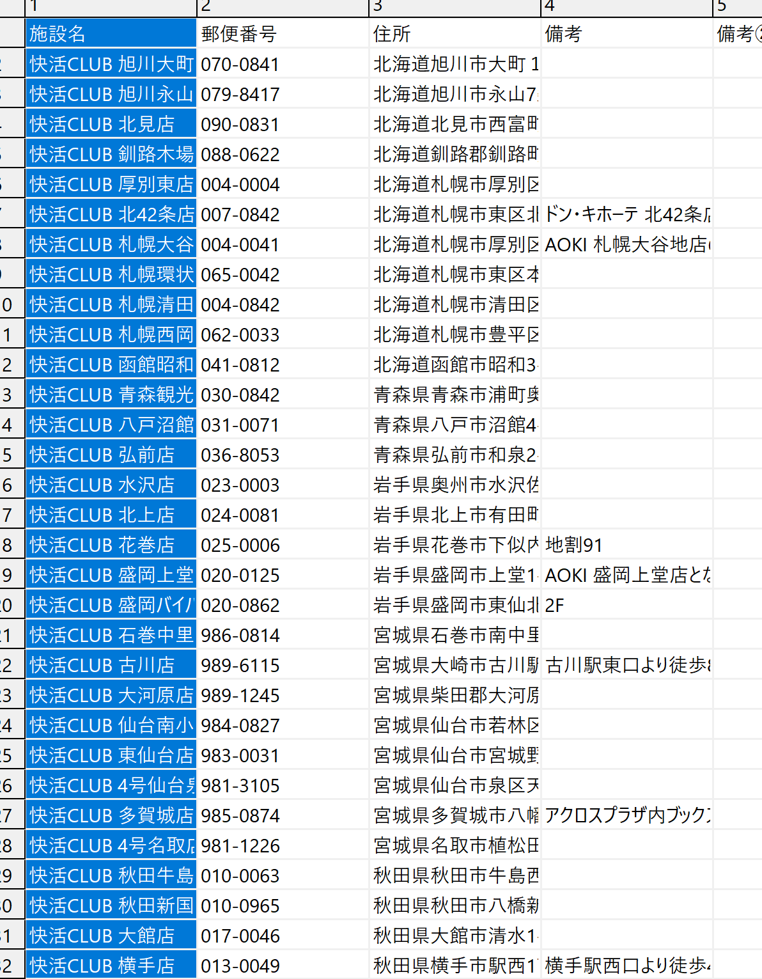This screenshot has height=979, width=762.
Task: Select postal code 020-0862
Action: (283, 604)
